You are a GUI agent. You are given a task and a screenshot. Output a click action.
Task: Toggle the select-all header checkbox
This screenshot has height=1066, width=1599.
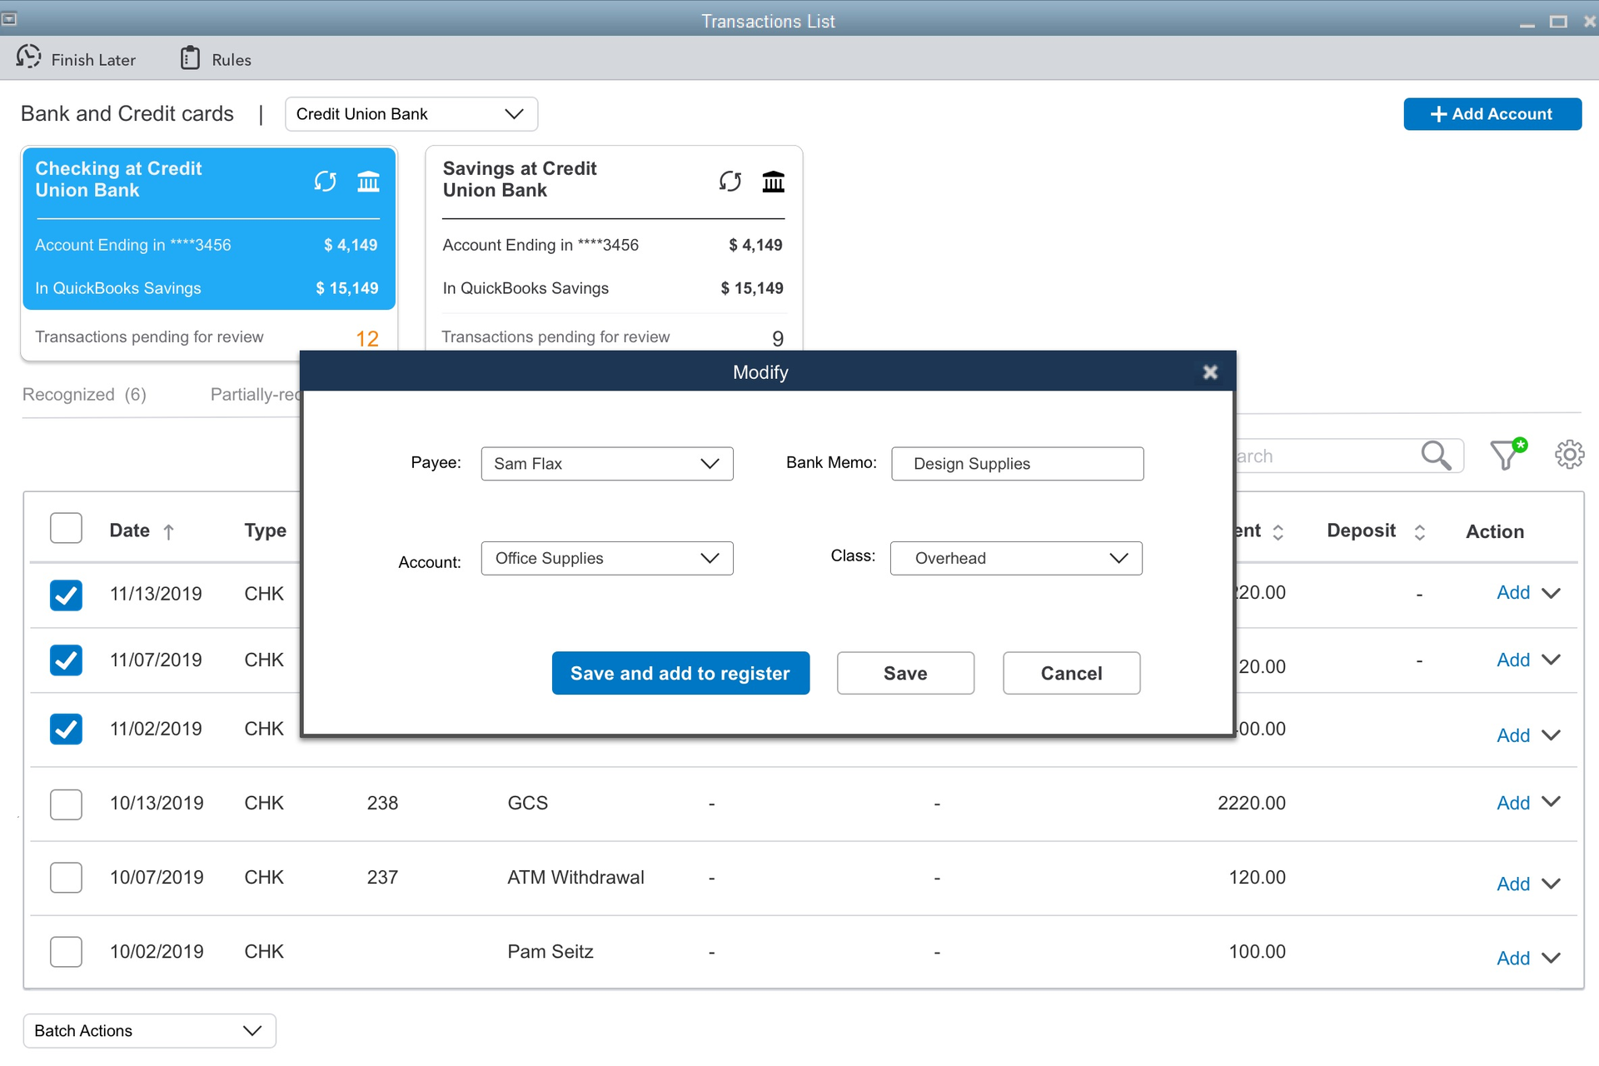point(66,529)
